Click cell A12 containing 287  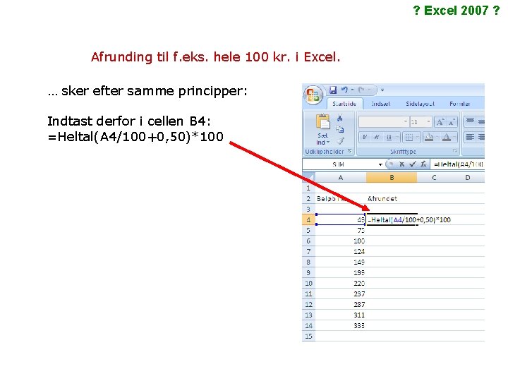coord(341,304)
